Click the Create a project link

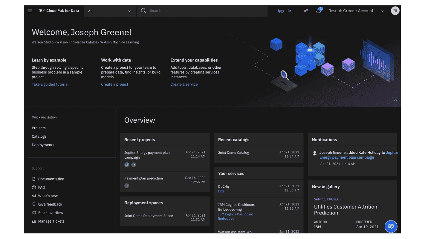tap(114, 84)
